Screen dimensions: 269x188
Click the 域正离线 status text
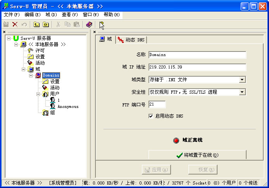pos(192,140)
